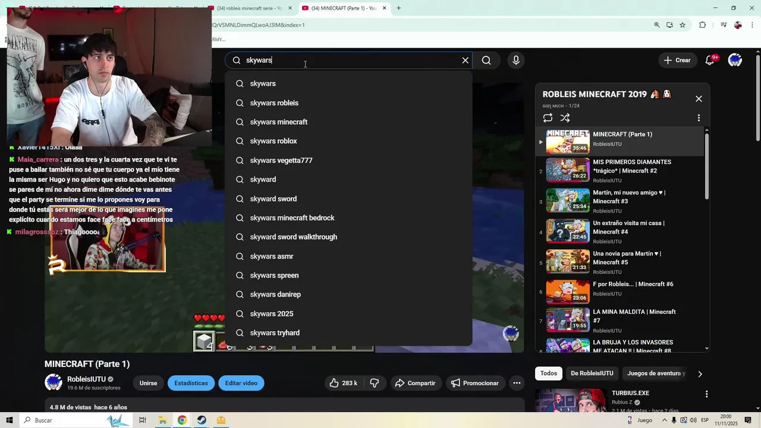761x428 pixels.
Task: Open Windows Start menu
Action: [9, 420]
